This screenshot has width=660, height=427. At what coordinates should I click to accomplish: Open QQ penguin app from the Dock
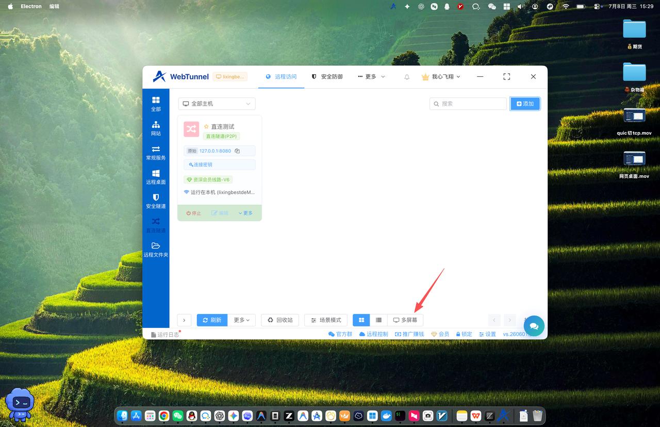(x=192, y=416)
